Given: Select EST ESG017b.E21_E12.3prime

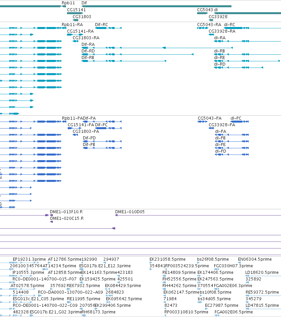Looking at the screenshot, I should tap(105, 266).
